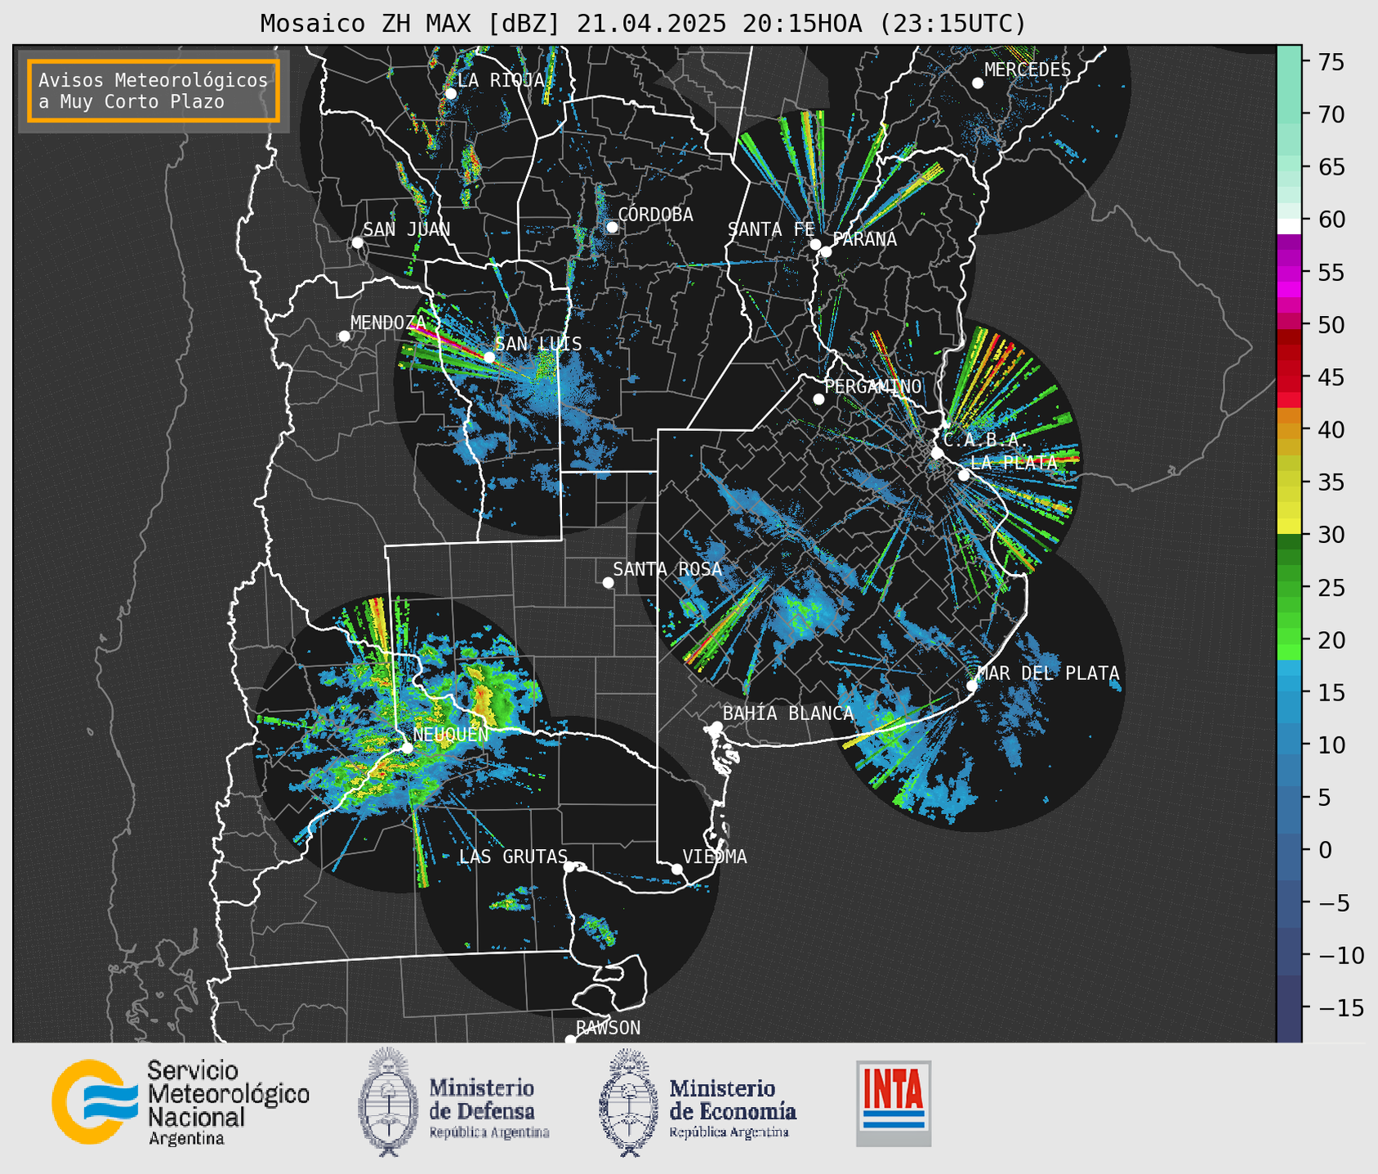Click the SANTA FE city marker
1378x1174 pixels.
click(815, 244)
